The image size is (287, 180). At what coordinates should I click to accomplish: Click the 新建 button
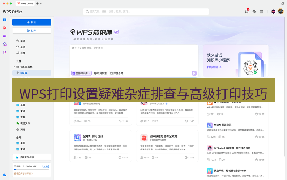(x=32, y=22)
